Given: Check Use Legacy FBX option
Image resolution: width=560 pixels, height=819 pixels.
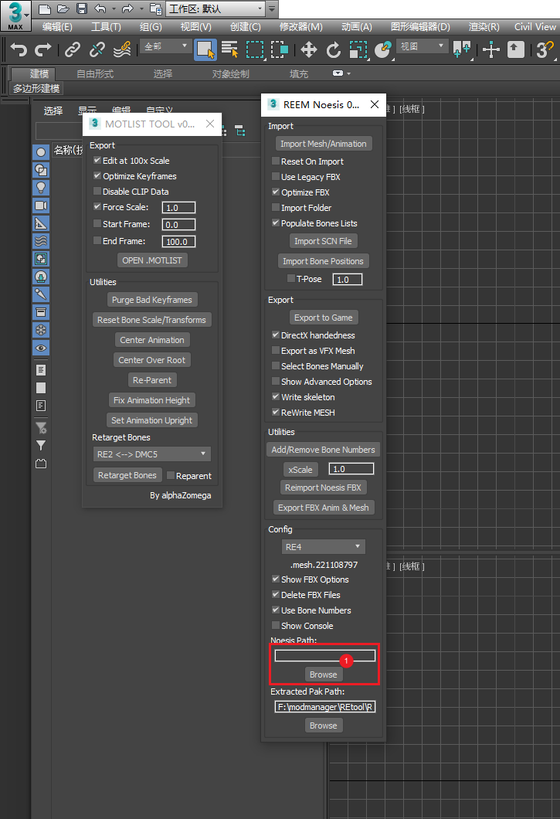Looking at the screenshot, I should click(x=276, y=176).
